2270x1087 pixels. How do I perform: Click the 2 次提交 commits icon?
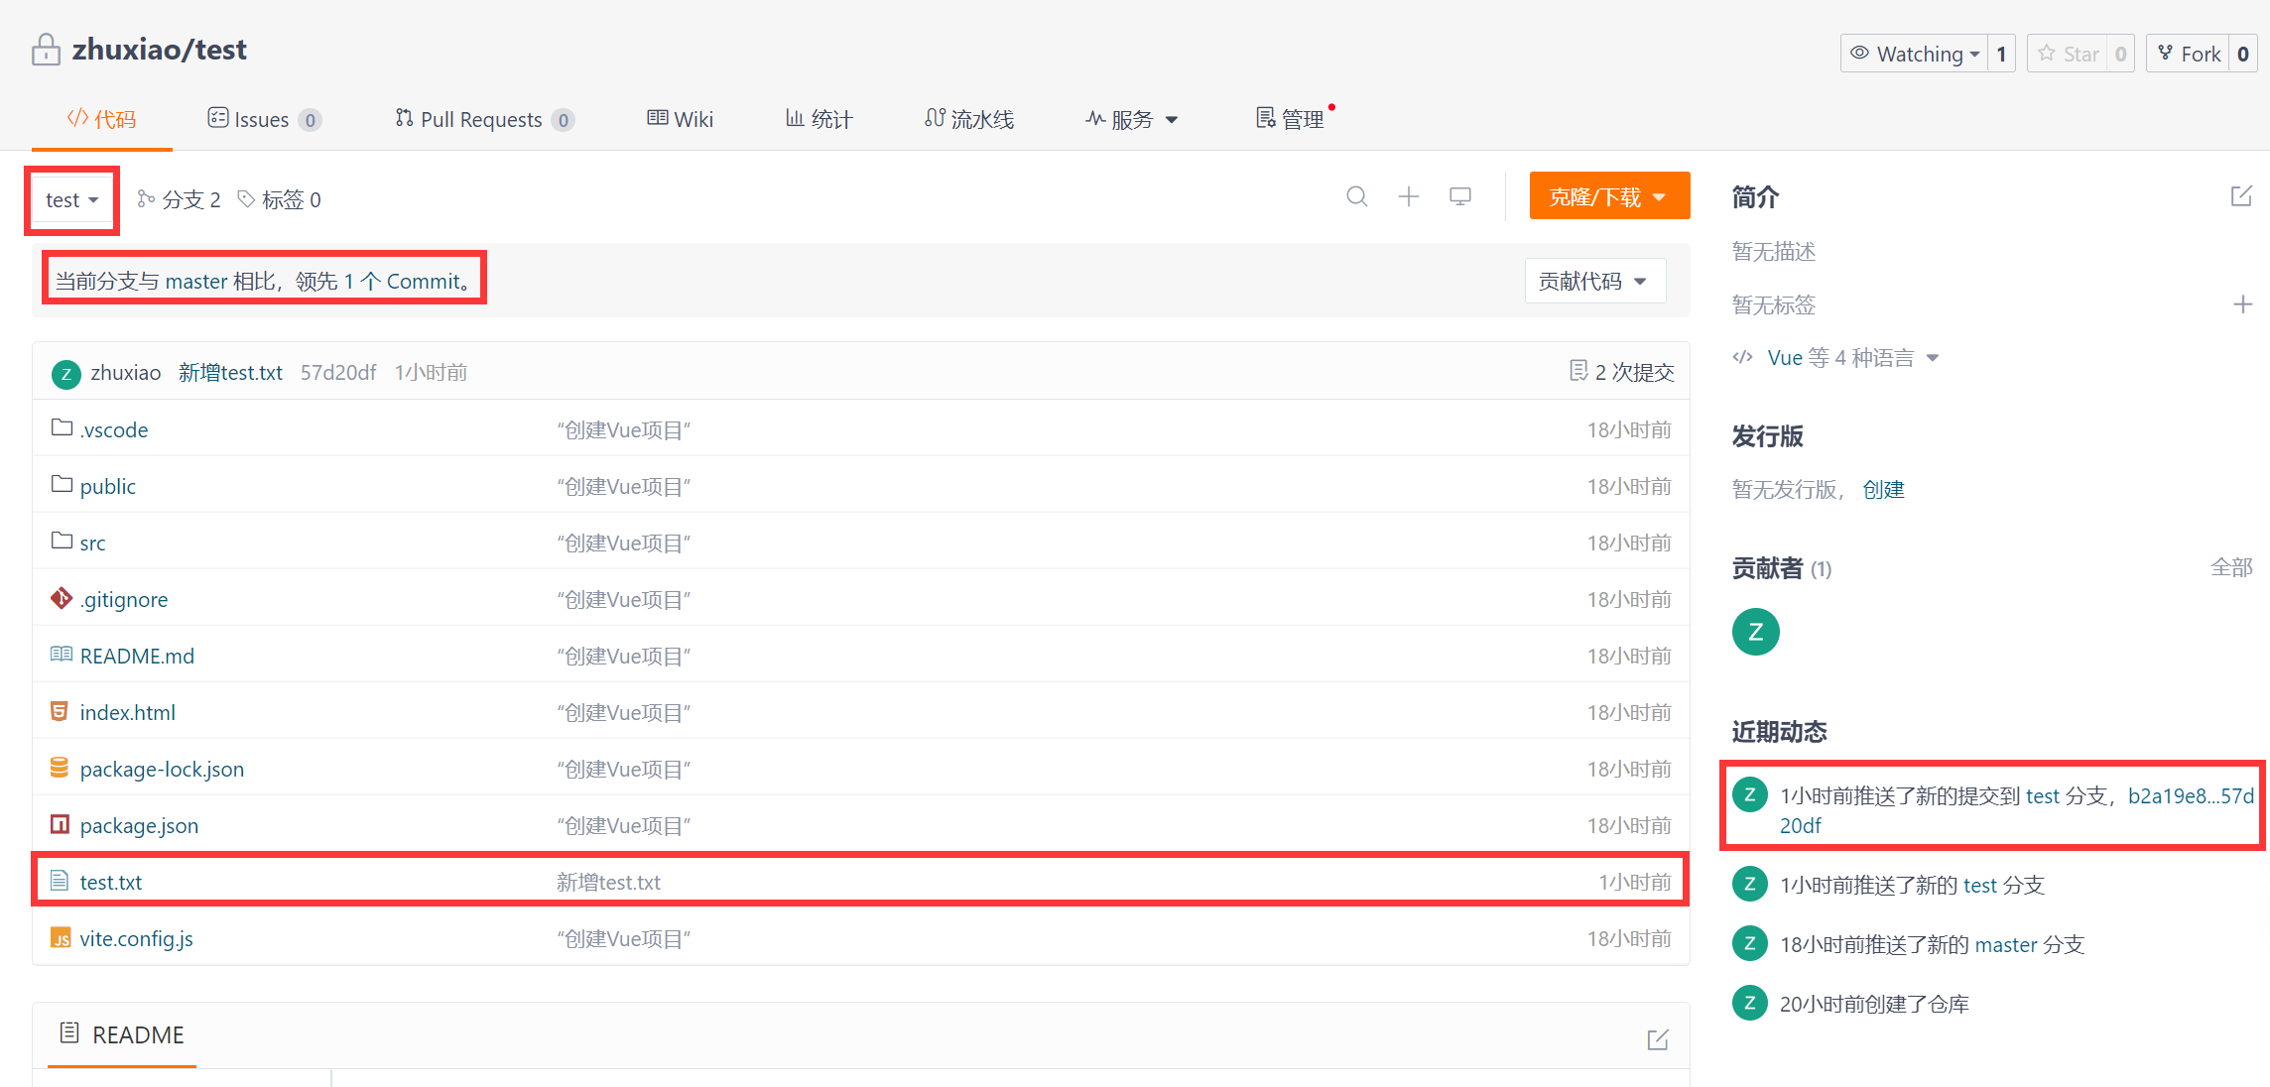pos(1578,371)
